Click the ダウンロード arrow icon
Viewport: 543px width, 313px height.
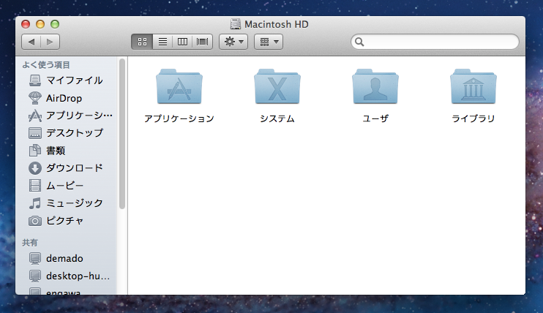pyautogui.click(x=35, y=168)
